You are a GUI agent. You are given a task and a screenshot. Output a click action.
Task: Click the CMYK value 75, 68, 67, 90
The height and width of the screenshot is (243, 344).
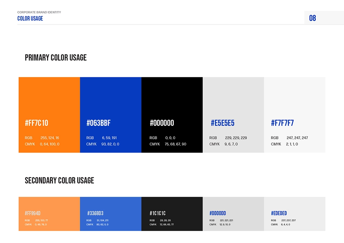click(x=175, y=144)
